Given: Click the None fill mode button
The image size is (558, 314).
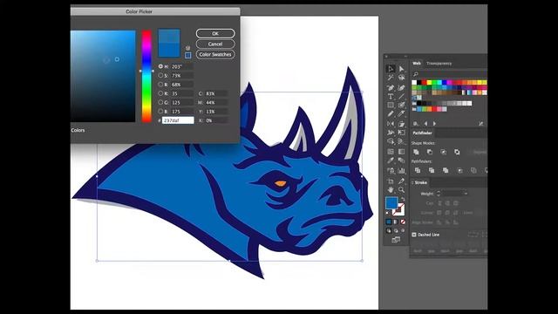Looking at the screenshot, I should point(403,222).
